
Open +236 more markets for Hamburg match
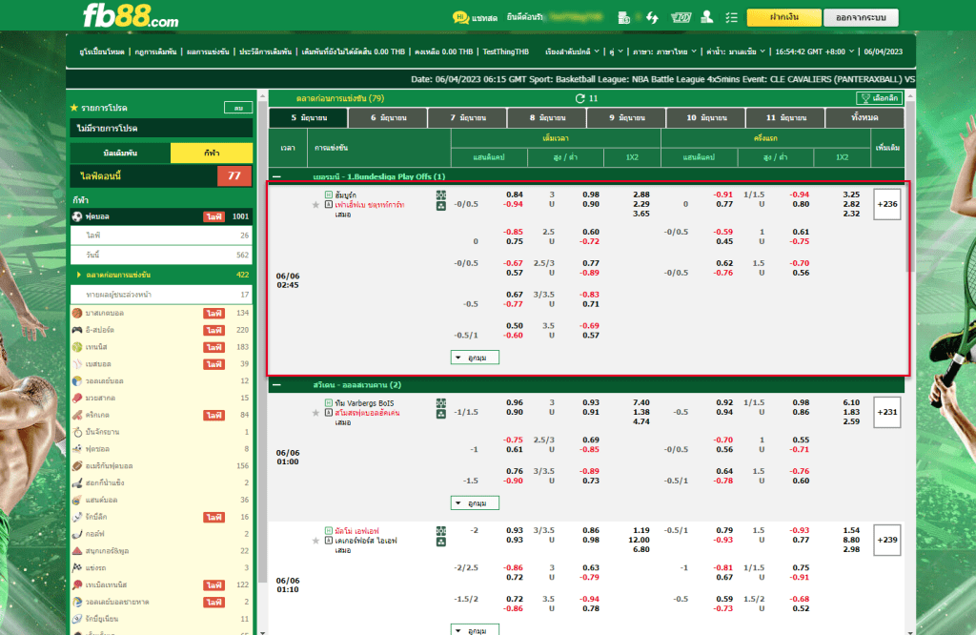coord(886,204)
